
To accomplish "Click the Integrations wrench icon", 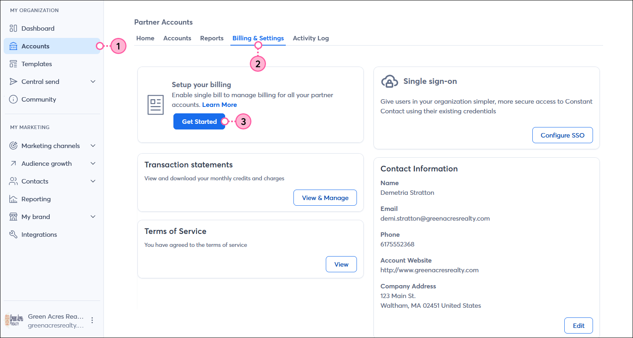I will [x=13, y=234].
